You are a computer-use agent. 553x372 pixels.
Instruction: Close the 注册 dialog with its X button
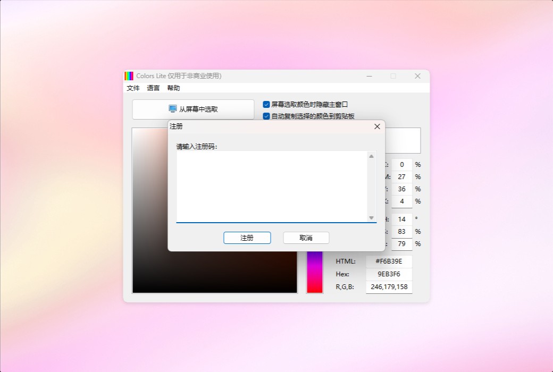pos(377,126)
